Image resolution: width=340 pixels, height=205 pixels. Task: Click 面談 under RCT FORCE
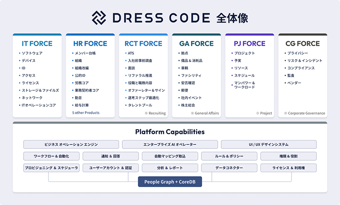tap(131, 68)
